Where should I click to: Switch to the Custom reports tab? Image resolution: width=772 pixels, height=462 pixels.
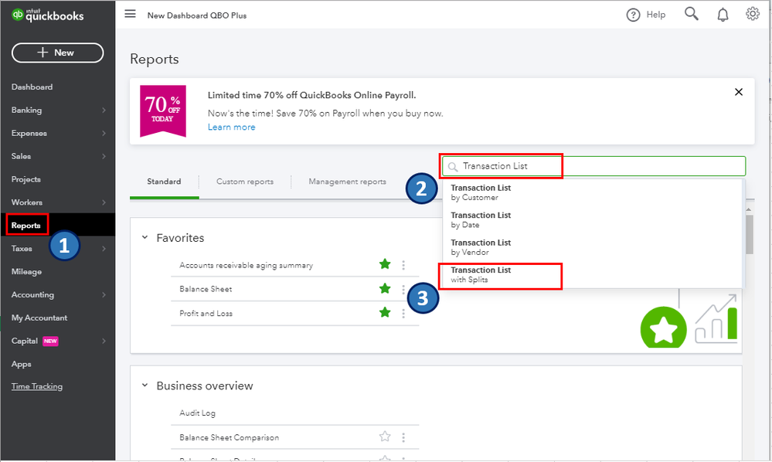point(245,182)
